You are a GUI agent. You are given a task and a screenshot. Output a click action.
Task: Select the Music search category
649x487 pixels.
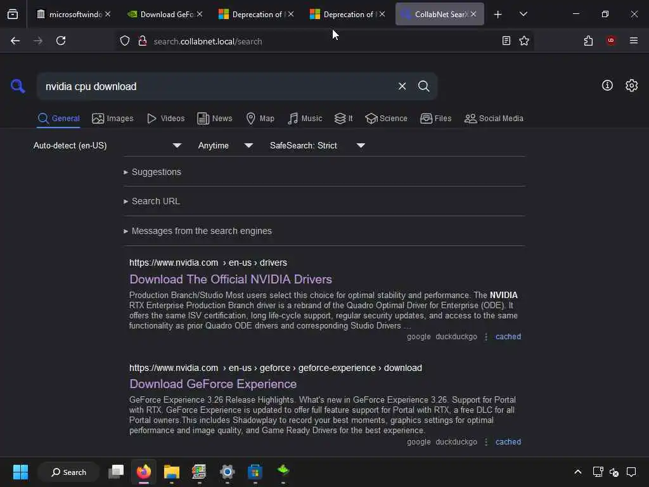[x=305, y=119]
